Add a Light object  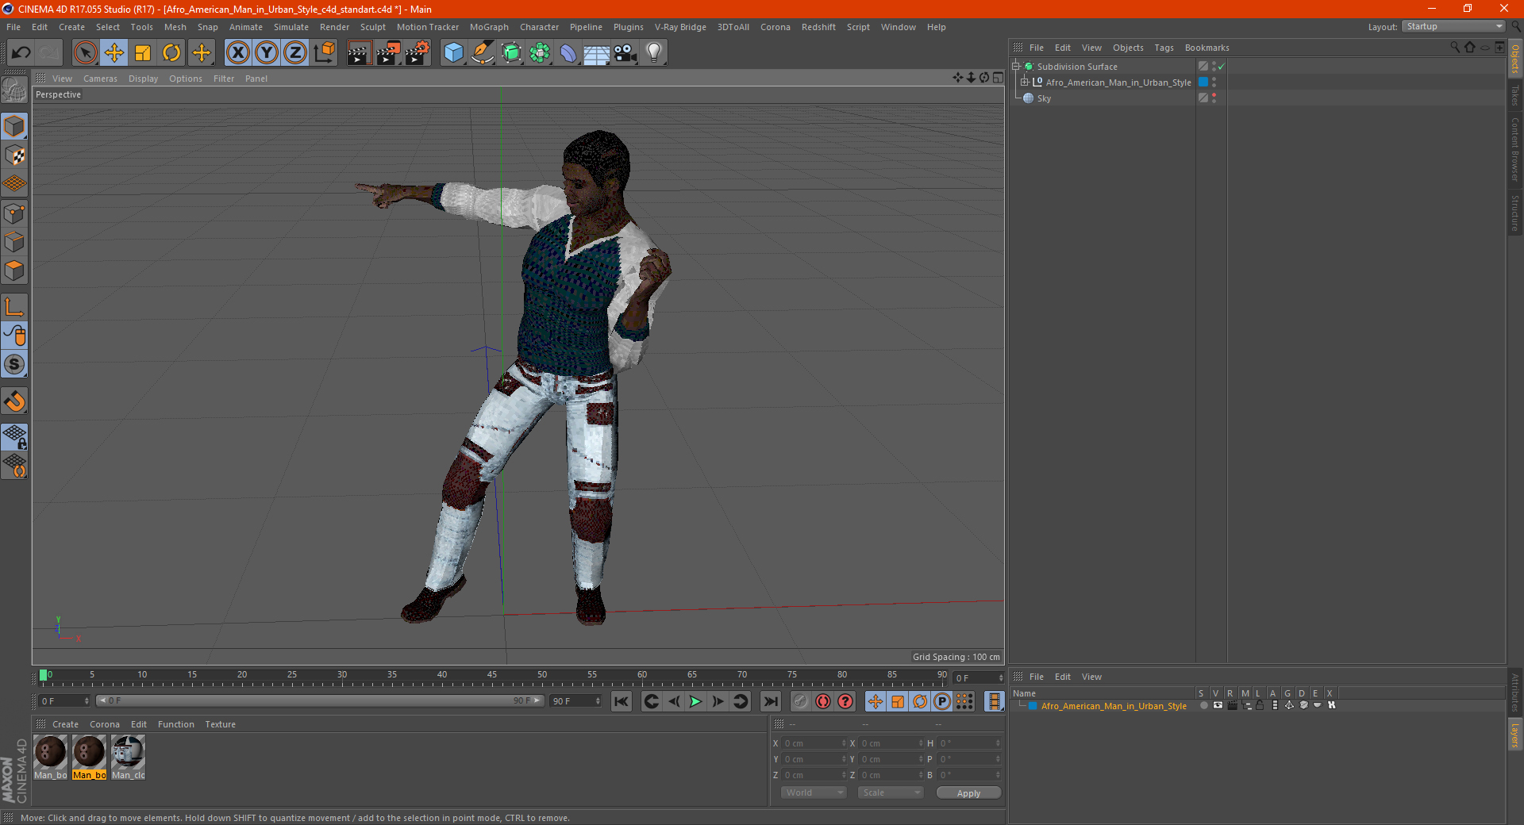[x=654, y=53]
